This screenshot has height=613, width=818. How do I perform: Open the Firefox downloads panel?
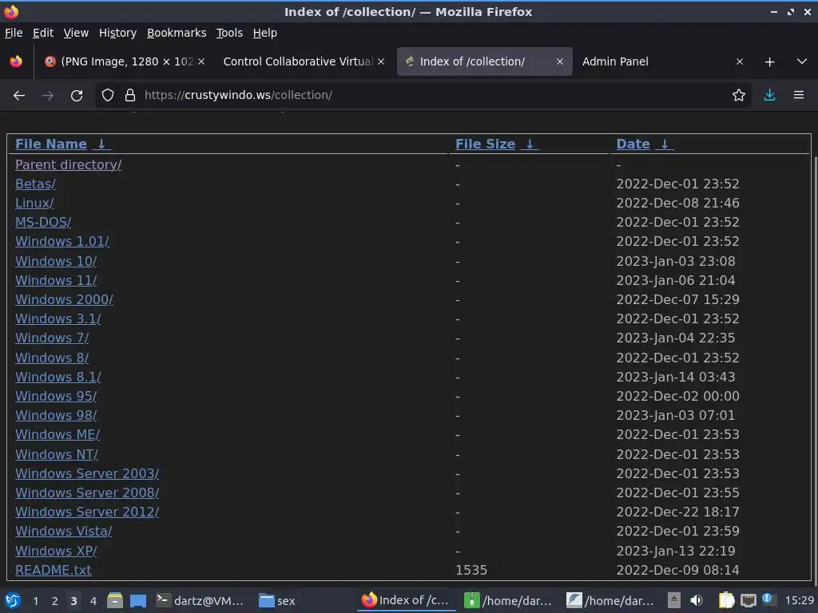(x=769, y=96)
